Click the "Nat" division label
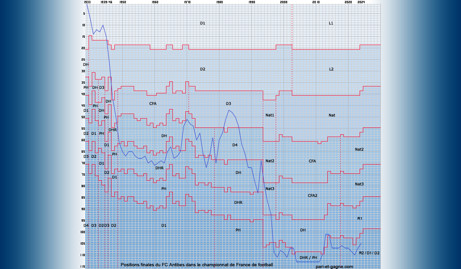 tap(332, 115)
